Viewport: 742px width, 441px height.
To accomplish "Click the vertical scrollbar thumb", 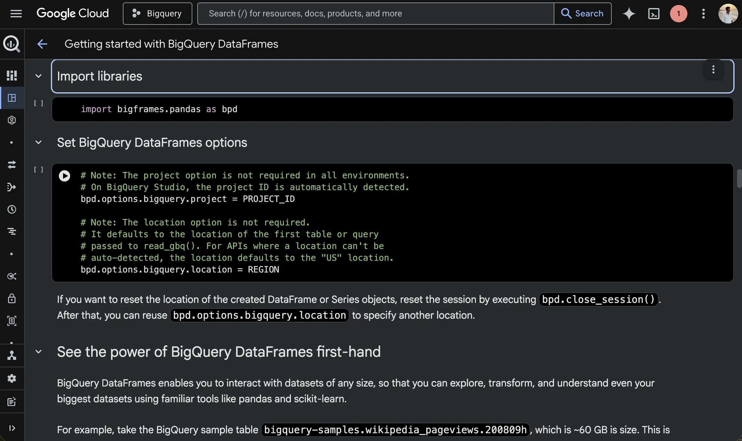I will (739, 178).
